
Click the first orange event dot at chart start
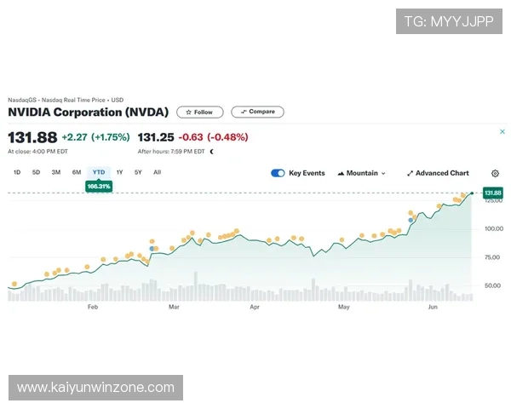14,284
